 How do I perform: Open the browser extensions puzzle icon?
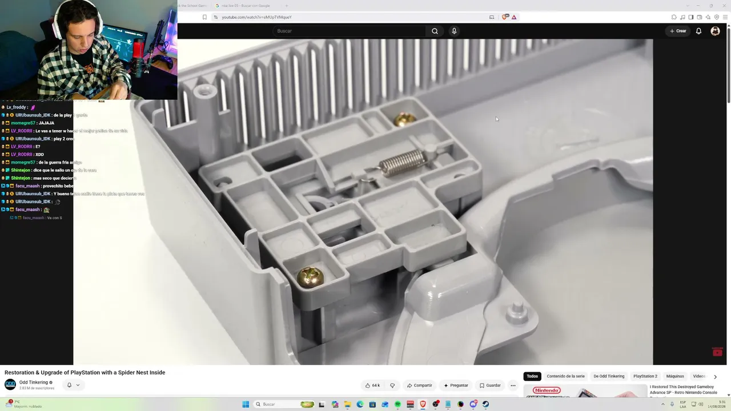click(x=674, y=17)
